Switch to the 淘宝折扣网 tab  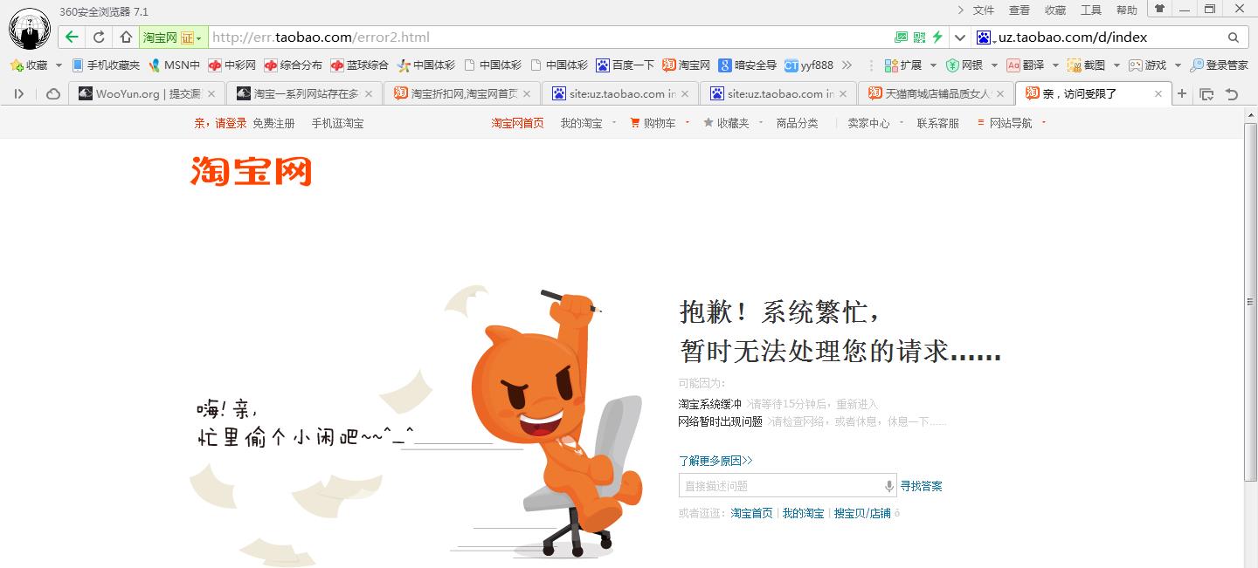point(462,93)
